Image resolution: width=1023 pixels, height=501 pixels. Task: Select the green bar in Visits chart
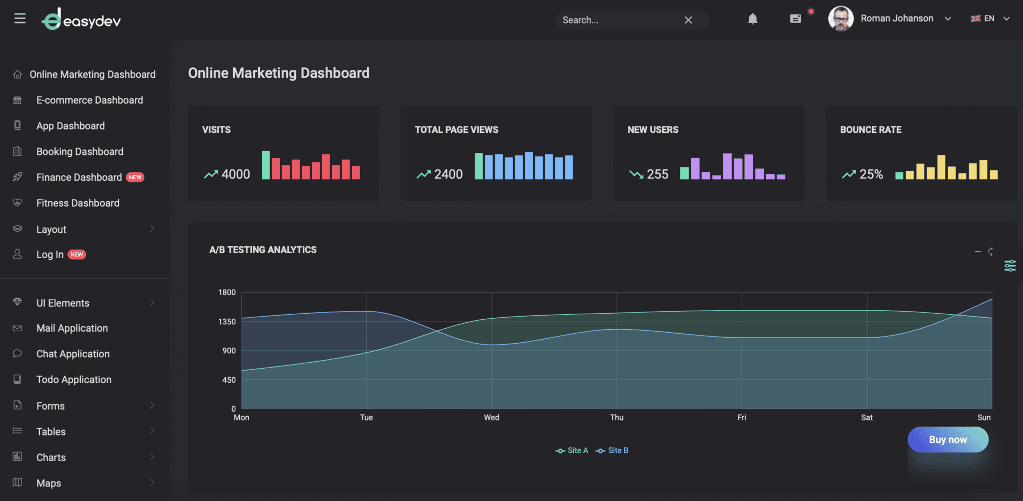click(265, 165)
